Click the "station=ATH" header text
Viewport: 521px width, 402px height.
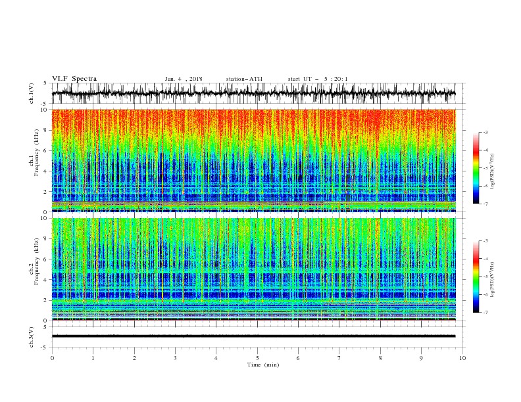click(244, 79)
